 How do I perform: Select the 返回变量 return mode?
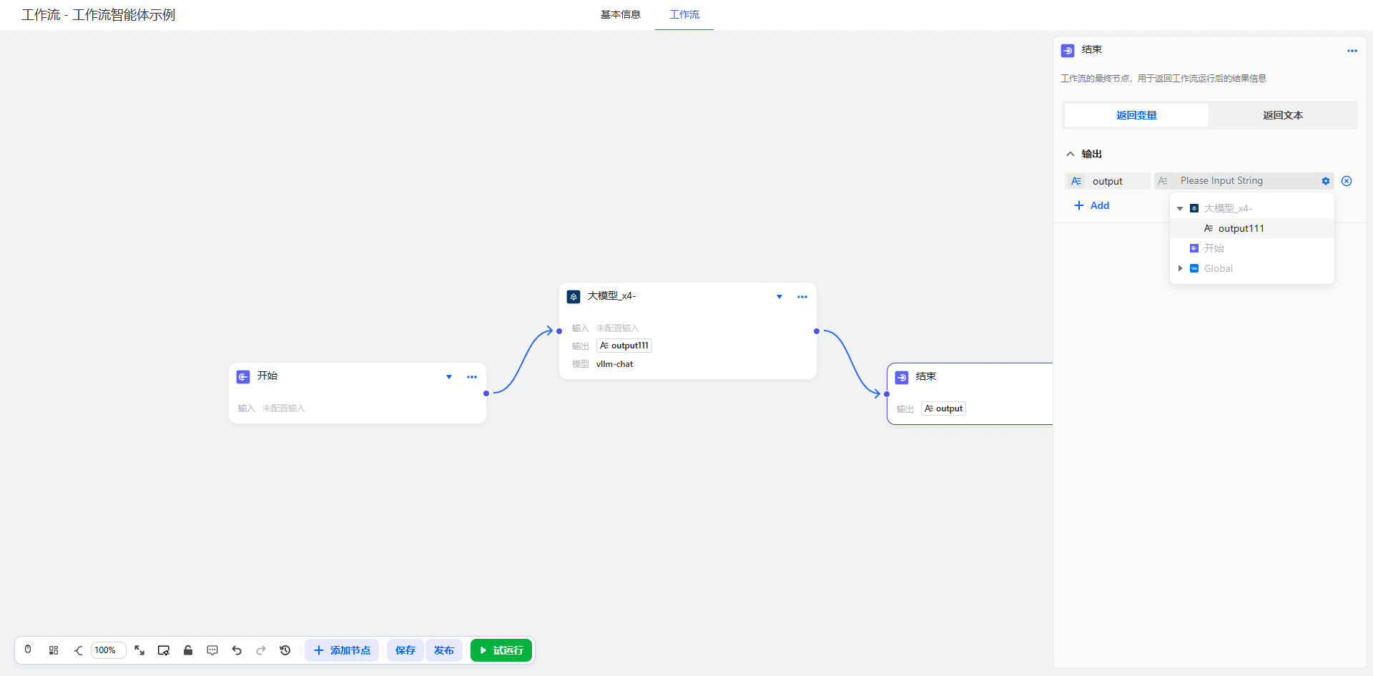click(1136, 115)
